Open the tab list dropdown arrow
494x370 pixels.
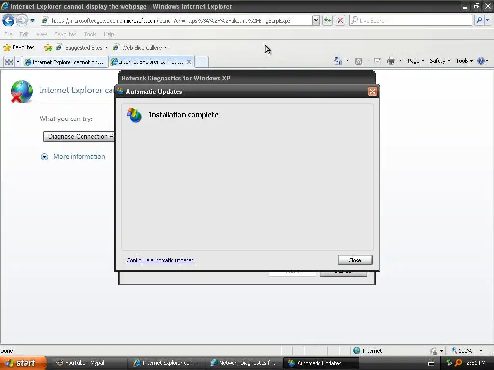[x=18, y=62]
